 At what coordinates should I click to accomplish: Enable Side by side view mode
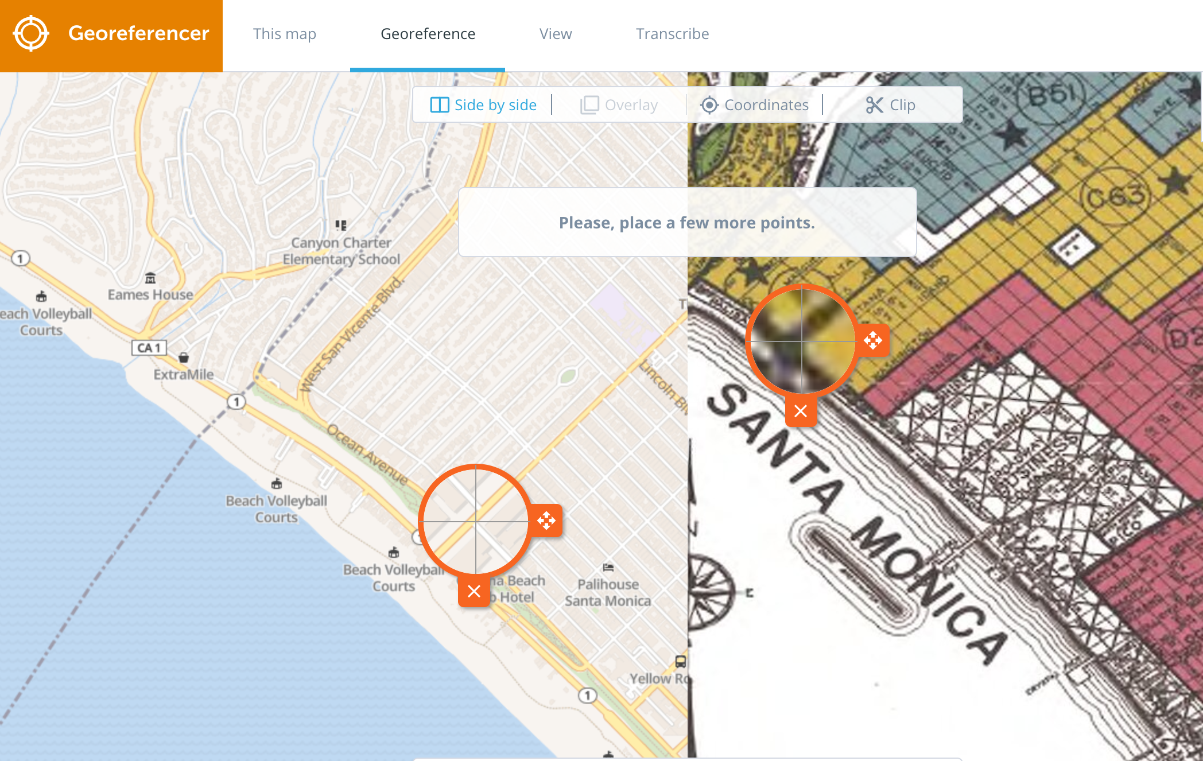tap(495, 105)
